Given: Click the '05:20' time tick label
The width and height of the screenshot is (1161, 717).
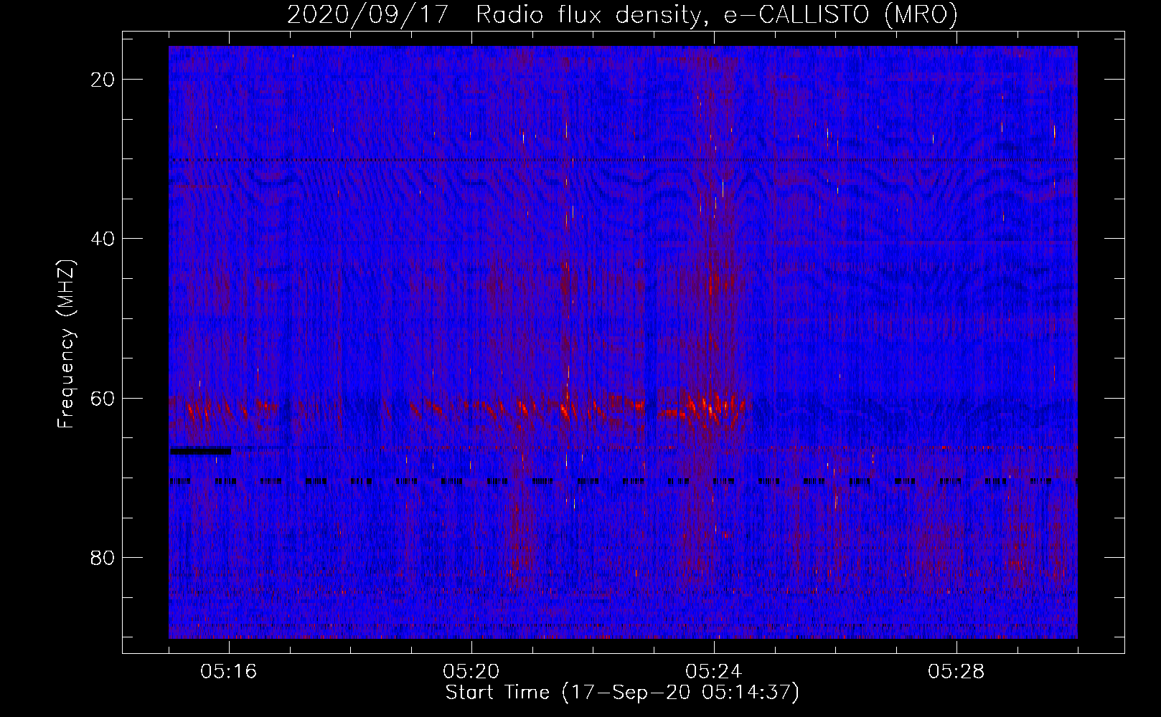Looking at the screenshot, I should 471,672.
